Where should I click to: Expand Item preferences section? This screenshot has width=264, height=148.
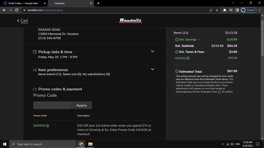(153, 69)
